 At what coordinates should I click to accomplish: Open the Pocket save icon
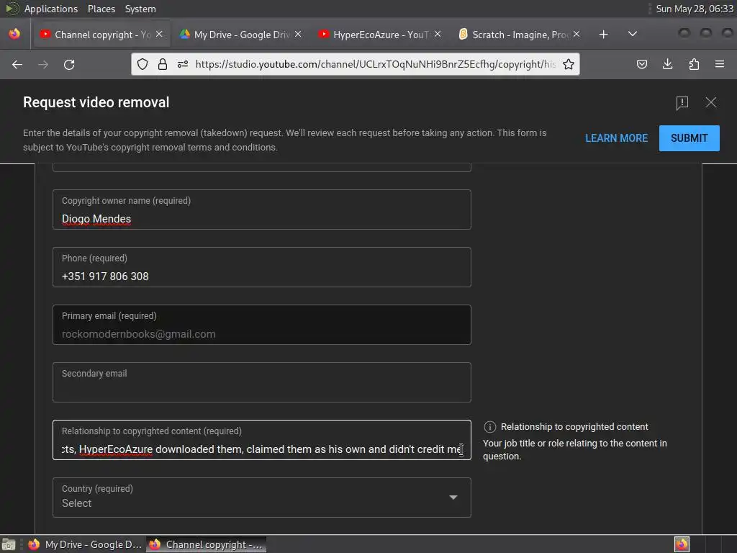coord(641,64)
